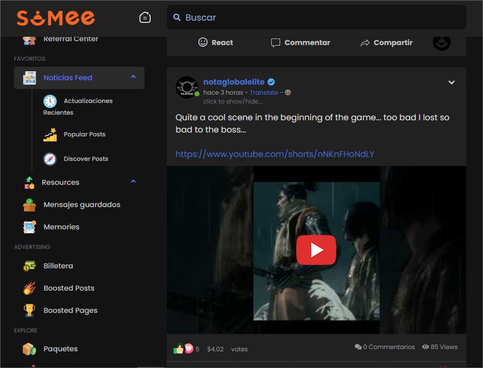The width and height of the screenshot is (483, 368).
Task: Click the $4.02 earnings value
Action: pyautogui.click(x=215, y=349)
